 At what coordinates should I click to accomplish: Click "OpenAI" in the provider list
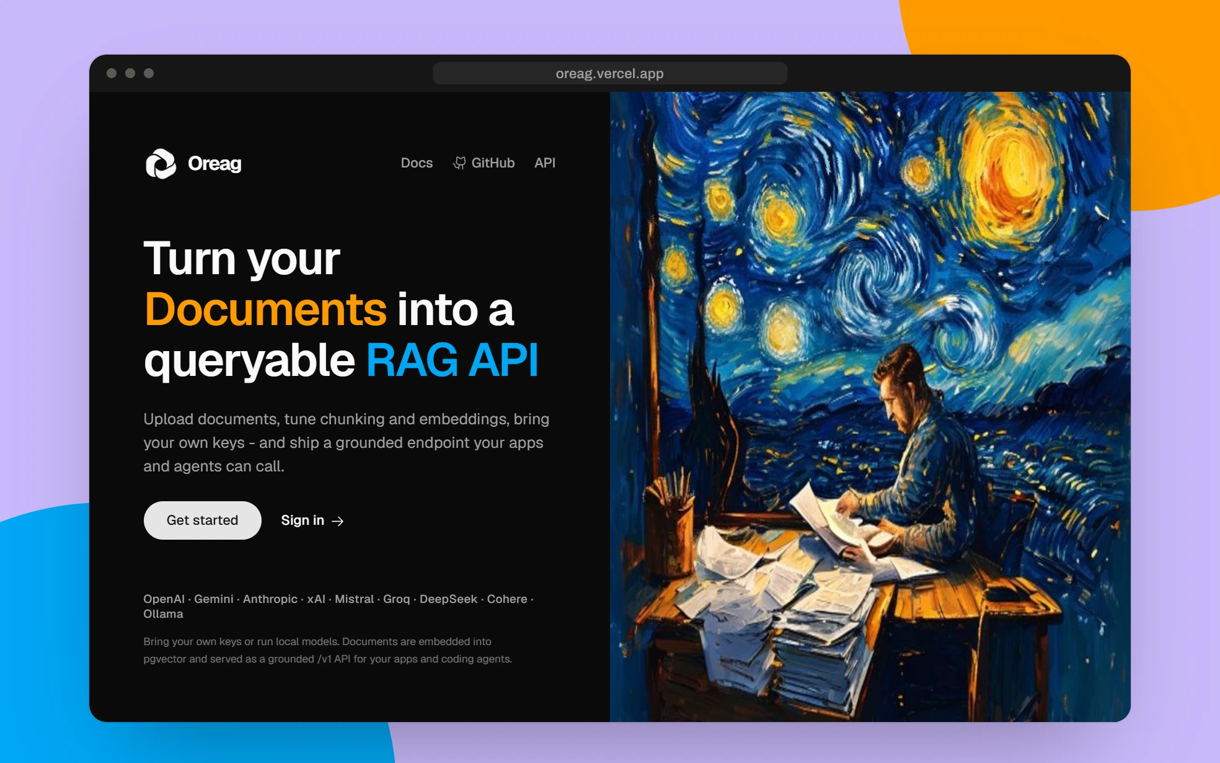pos(164,599)
